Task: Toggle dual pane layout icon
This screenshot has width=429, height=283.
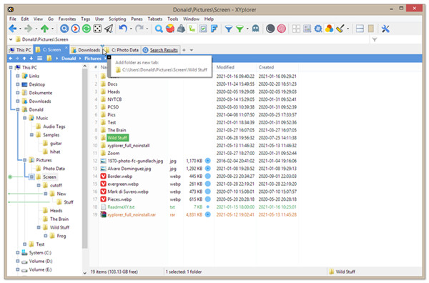Action: (x=360, y=29)
